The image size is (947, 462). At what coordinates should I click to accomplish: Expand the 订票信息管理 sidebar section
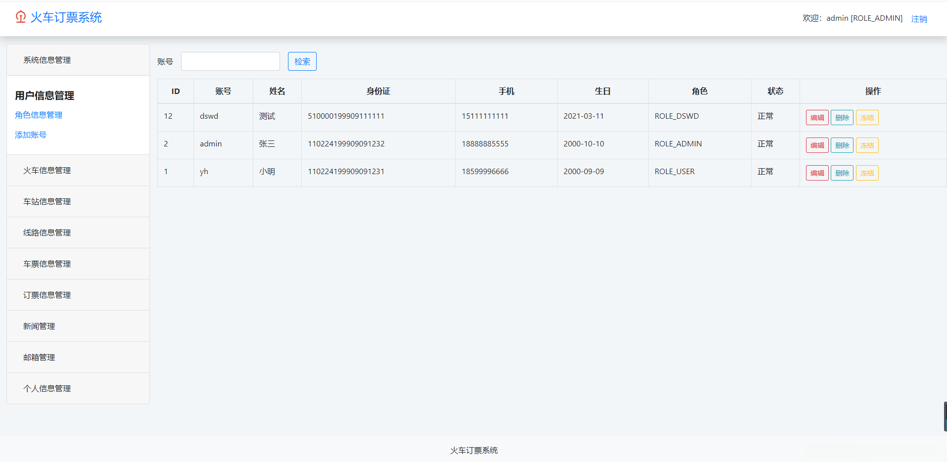(78, 295)
